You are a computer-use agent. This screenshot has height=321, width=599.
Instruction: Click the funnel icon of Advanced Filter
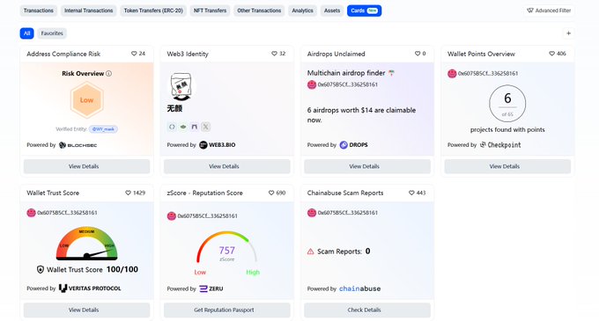530,11
